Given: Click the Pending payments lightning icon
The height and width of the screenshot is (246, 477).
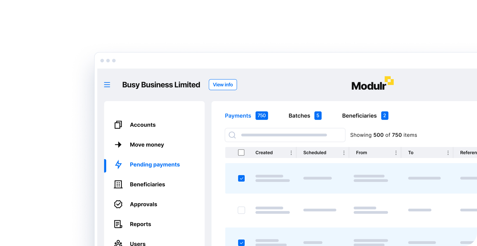Looking at the screenshot, I should (x=118, y=165).
